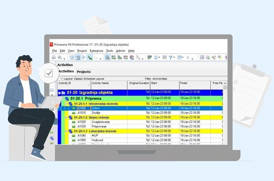The image size is (274, 181).
Task: Select the Activity Table layout icon
Action: [71, 57]
